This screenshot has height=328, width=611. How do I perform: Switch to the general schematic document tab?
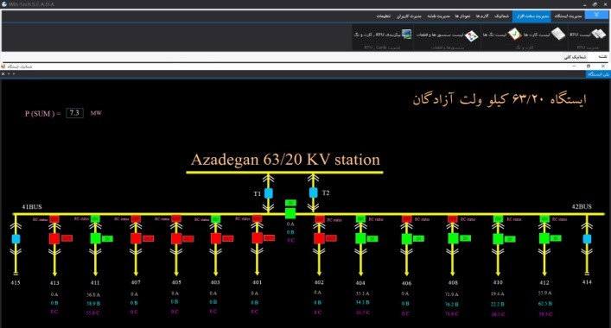point(575,57)
